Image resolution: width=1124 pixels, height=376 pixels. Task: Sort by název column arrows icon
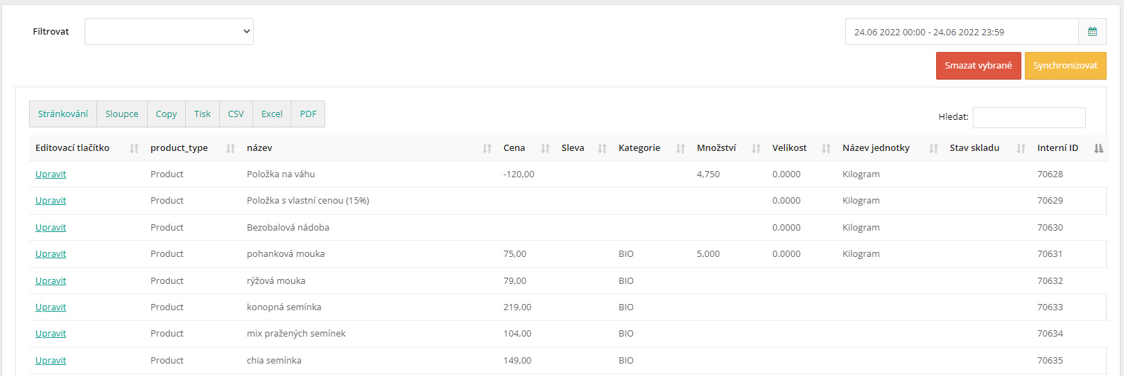click(x=487, y=148)
